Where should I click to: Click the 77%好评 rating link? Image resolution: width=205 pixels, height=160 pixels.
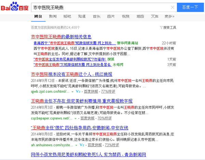pyautogui.click(x=108, y=91)
